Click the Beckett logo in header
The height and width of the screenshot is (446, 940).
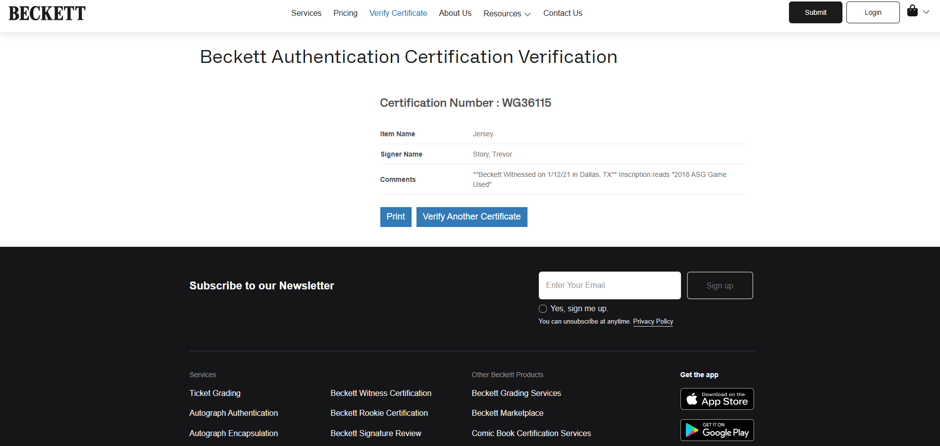coord(47,13)
